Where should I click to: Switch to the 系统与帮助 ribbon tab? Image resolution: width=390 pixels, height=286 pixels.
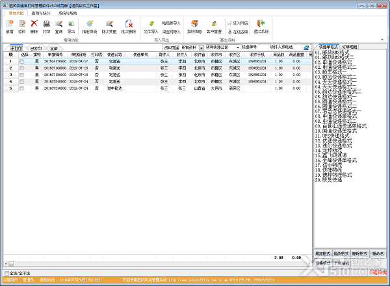(68, 13)
